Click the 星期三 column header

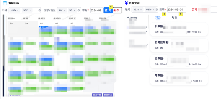click(42, 18)
